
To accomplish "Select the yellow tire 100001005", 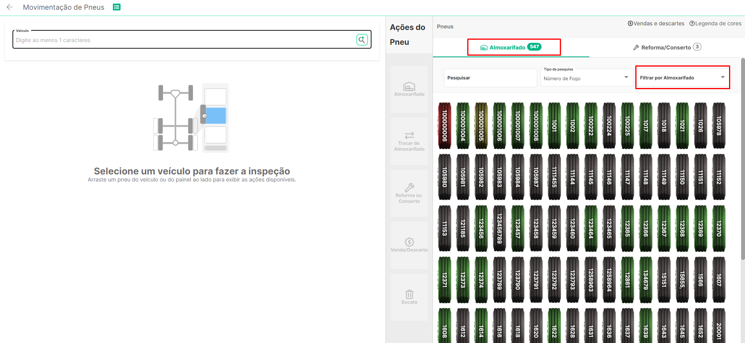I will point(481,125).
